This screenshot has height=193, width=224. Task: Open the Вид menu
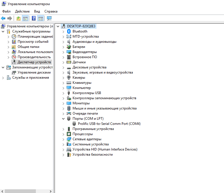click(x=37, y=11)
